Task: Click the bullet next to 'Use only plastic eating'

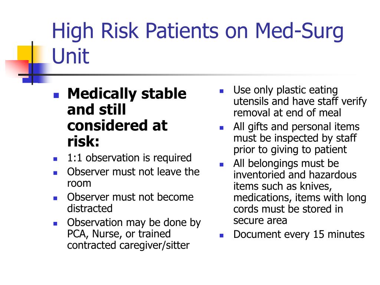Action: (x=222, y=91)
